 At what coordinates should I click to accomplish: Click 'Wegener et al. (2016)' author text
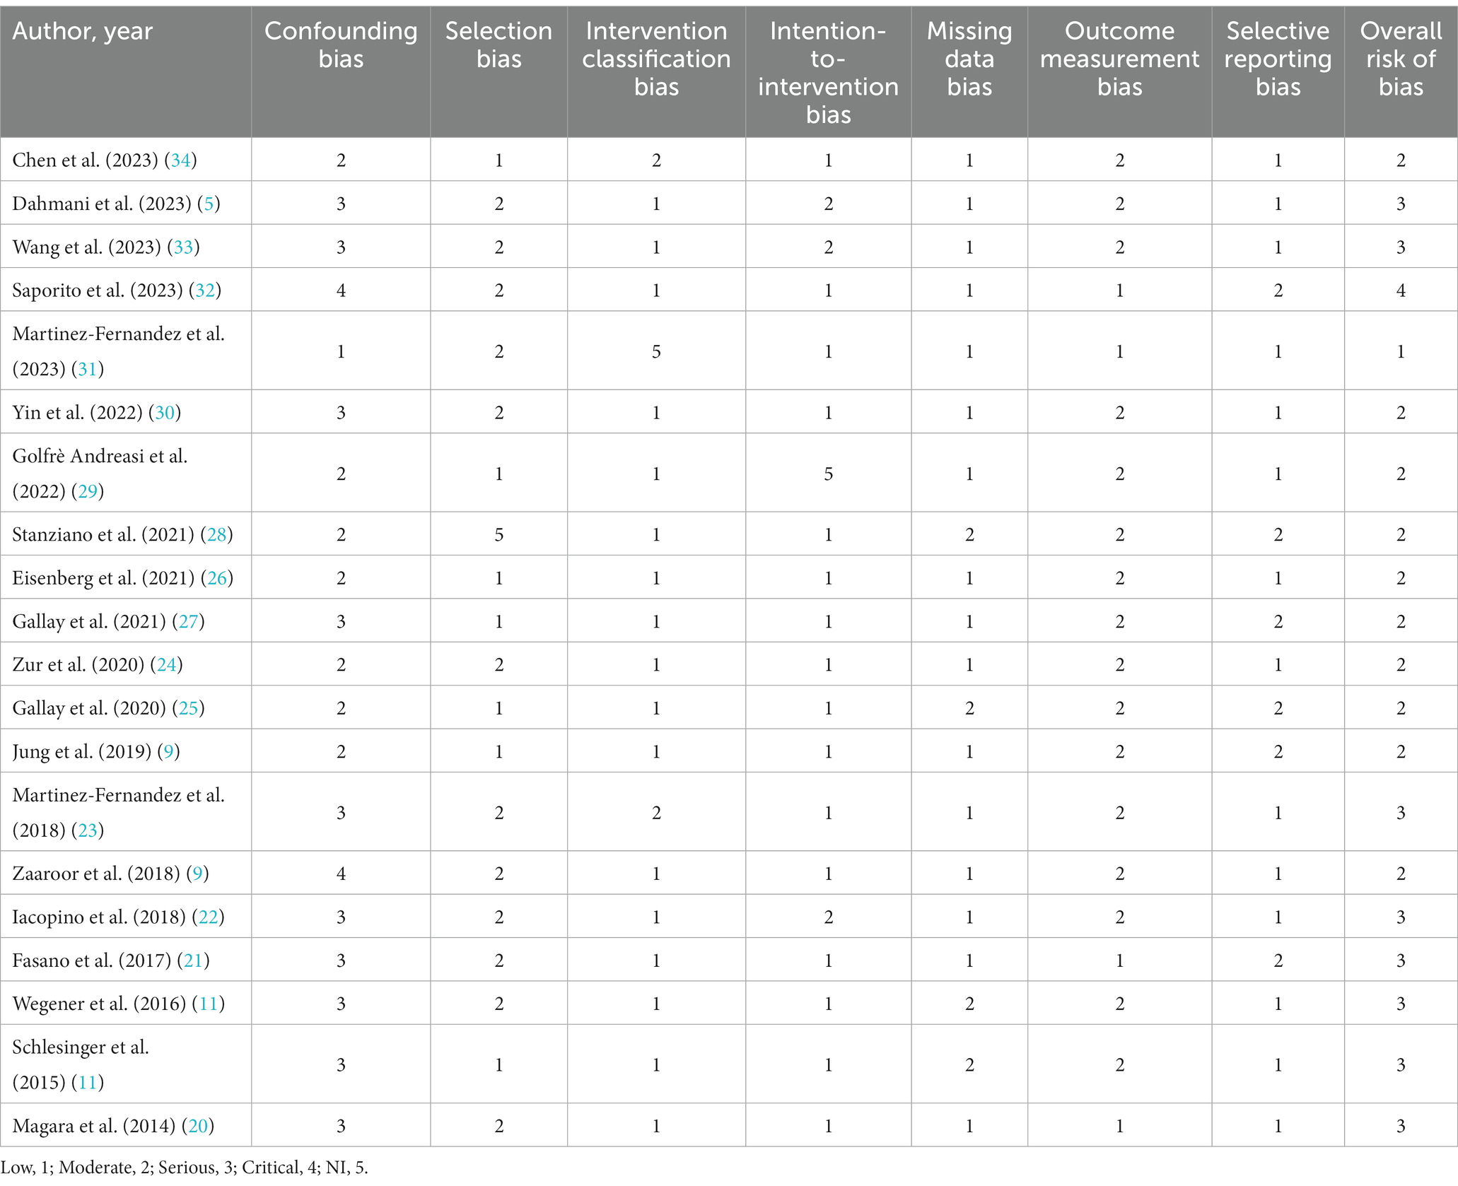coord(99,1003)
